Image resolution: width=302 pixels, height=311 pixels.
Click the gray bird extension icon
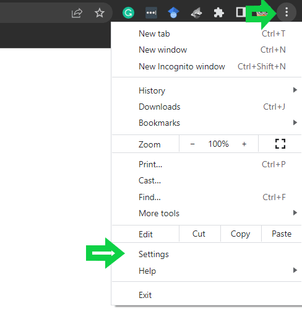[196, 13]
